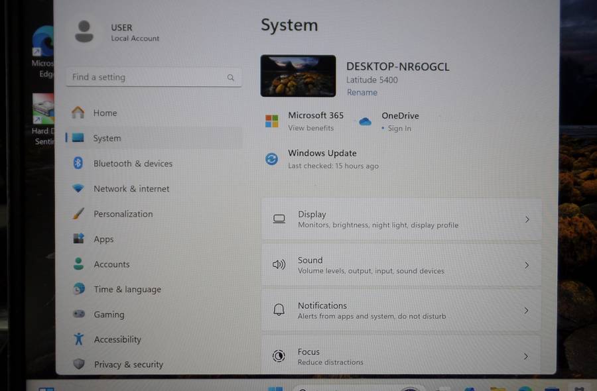597x391 pixels.
Task: Click the Rename link
Action: click(362, 92)
